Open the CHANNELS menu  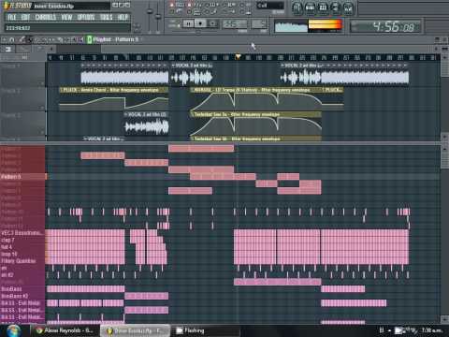click(x=46, y=17)
